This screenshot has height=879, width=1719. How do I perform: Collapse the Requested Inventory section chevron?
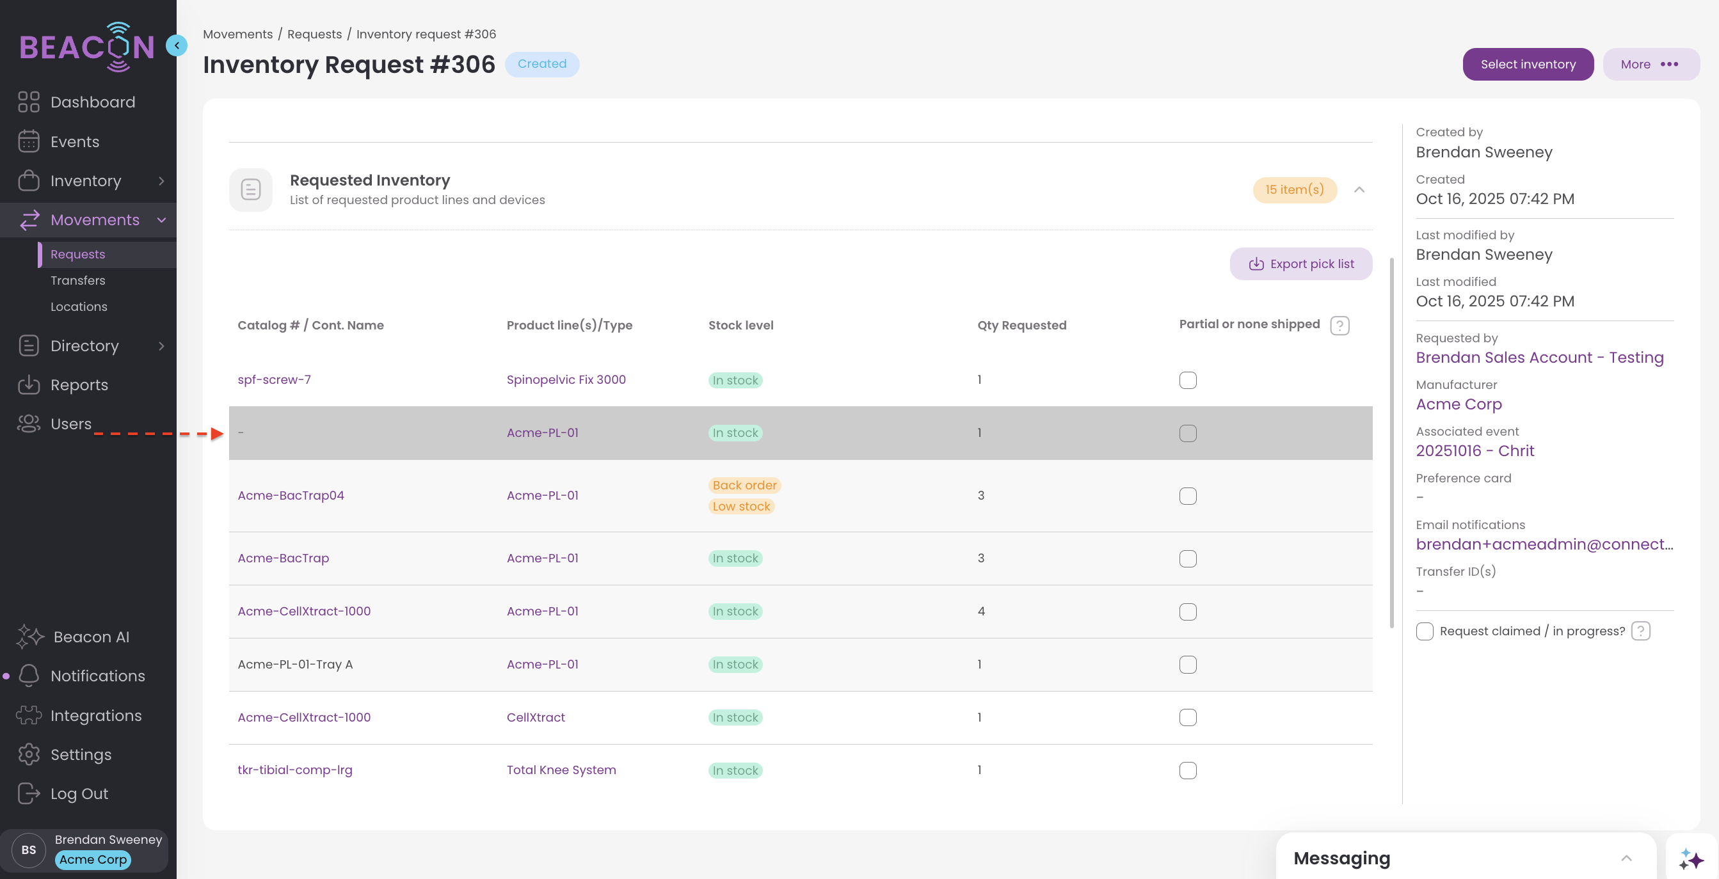1359,190
